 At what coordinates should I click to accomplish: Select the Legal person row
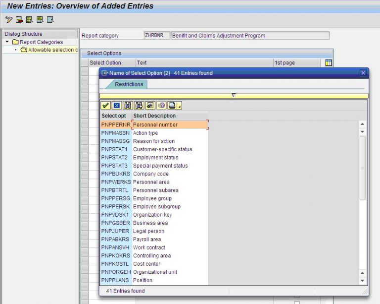pos(154,231)
